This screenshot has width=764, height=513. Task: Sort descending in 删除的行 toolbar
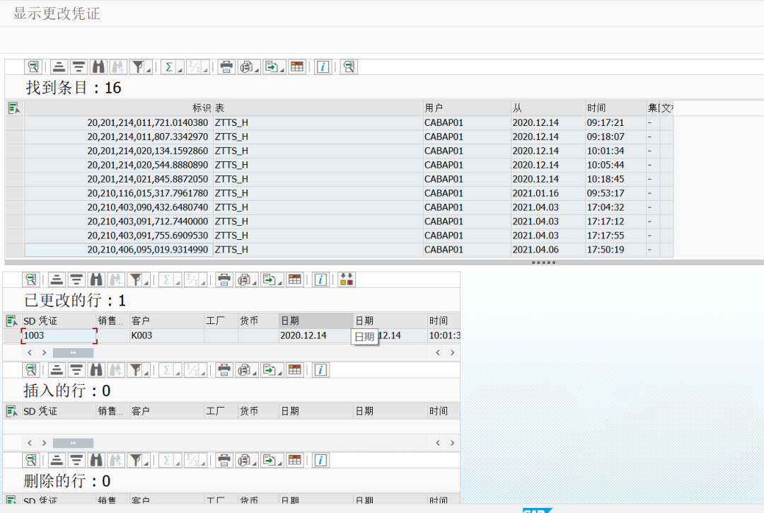point(76,460)
